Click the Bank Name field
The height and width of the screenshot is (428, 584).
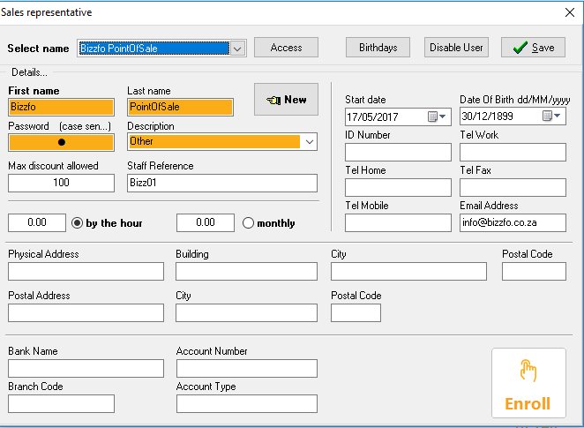[86, 368]
